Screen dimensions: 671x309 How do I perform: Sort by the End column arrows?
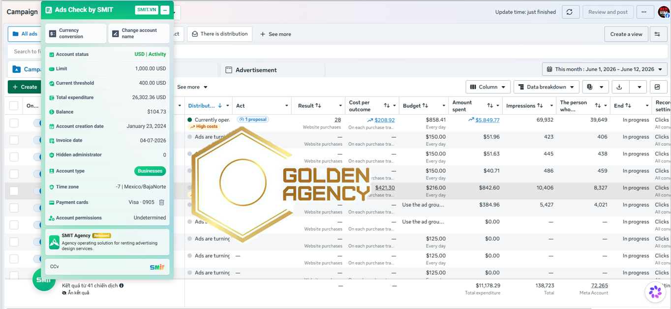click(629, 106)
